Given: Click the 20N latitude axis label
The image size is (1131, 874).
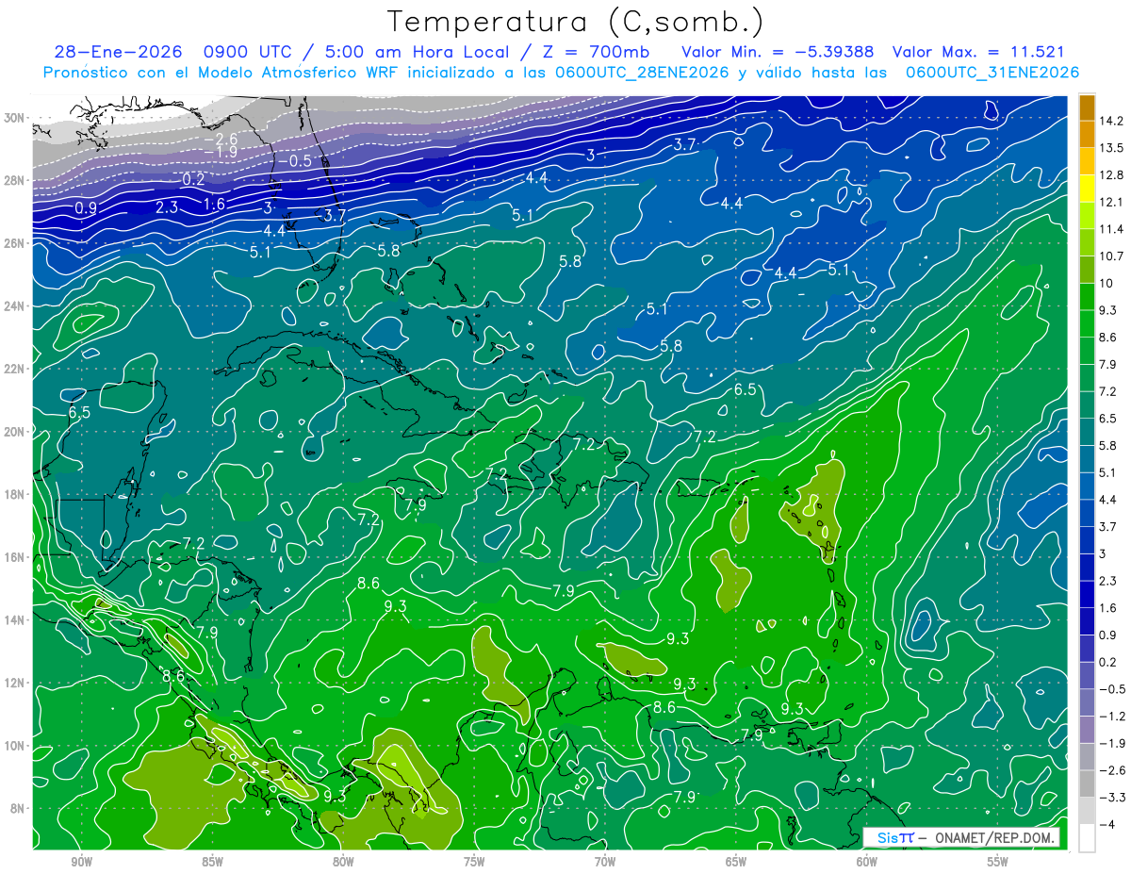Looking at the screenshot, I should [x=16, y=431].
